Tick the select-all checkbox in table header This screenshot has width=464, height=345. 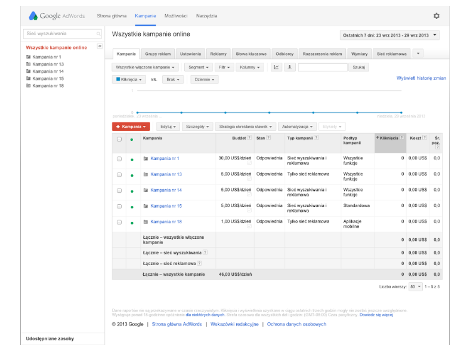(x=119, y=139)
